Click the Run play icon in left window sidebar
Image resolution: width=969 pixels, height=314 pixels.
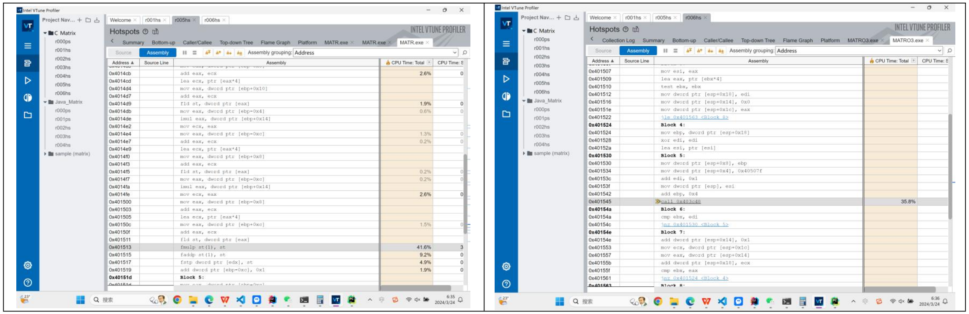pos(28,80)
